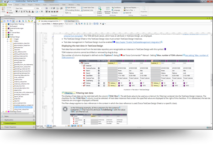Open the Attributes Window
The height and width of the screenshot is (145, 213).
point(108,10)
